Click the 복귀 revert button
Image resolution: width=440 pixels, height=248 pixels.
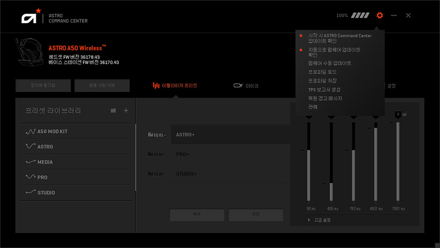196,215
